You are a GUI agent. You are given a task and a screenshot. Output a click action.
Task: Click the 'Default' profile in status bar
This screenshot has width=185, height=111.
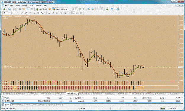point(83,109)
